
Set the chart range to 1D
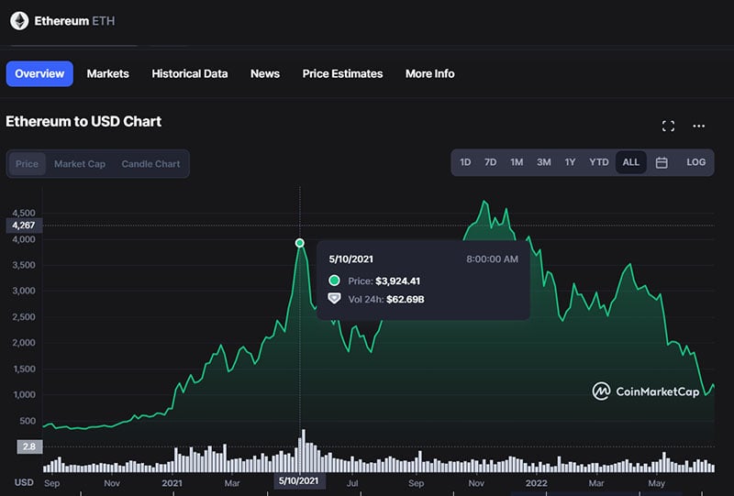point(465,162)
